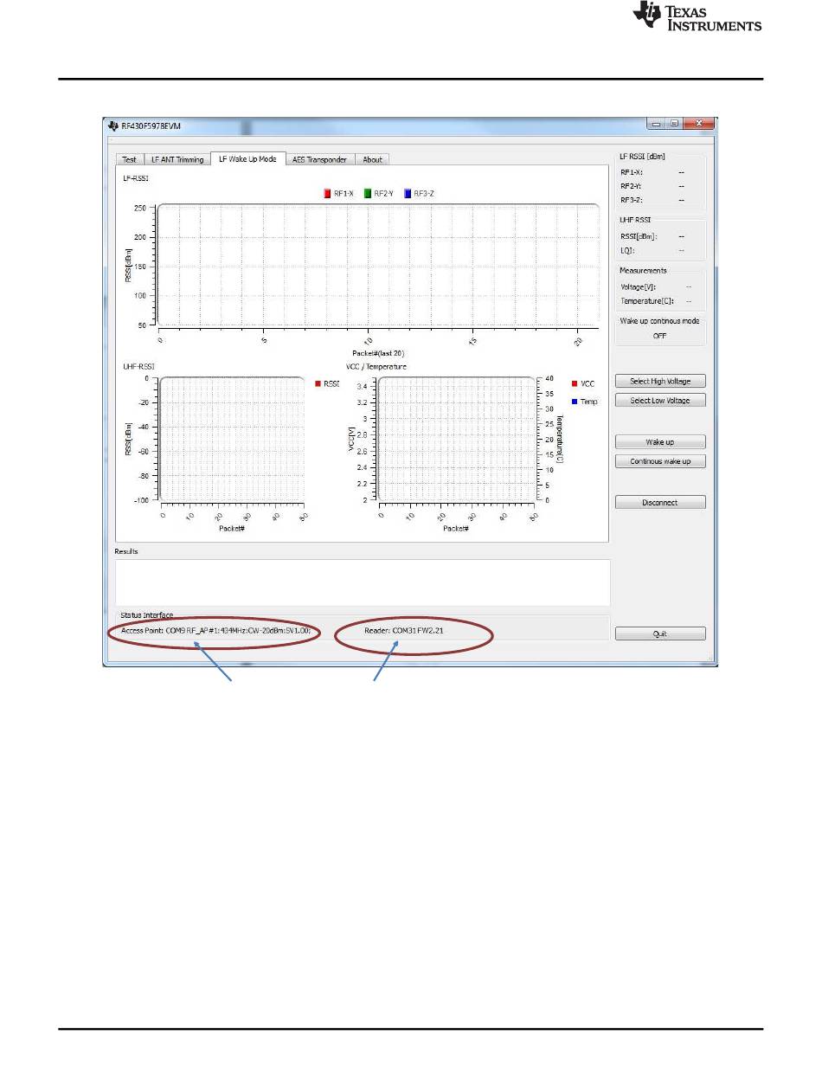Image resolution: width=822 pixels, height=1074 pixels.
Task: Click the RF3-Z value in LF RSSI panel
Action: pyautogui.click(x=682, y=200)
